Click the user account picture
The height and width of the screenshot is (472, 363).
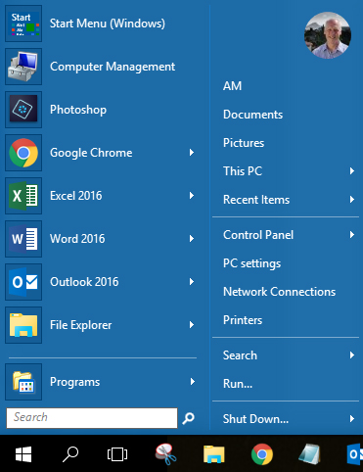(x=328, y=35)
